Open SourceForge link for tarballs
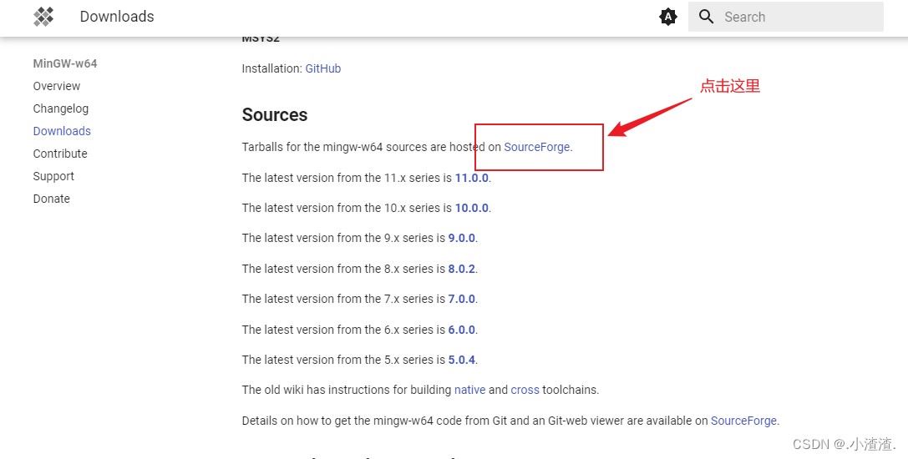This screenshot has width=908, height=459. coord(537,147)
